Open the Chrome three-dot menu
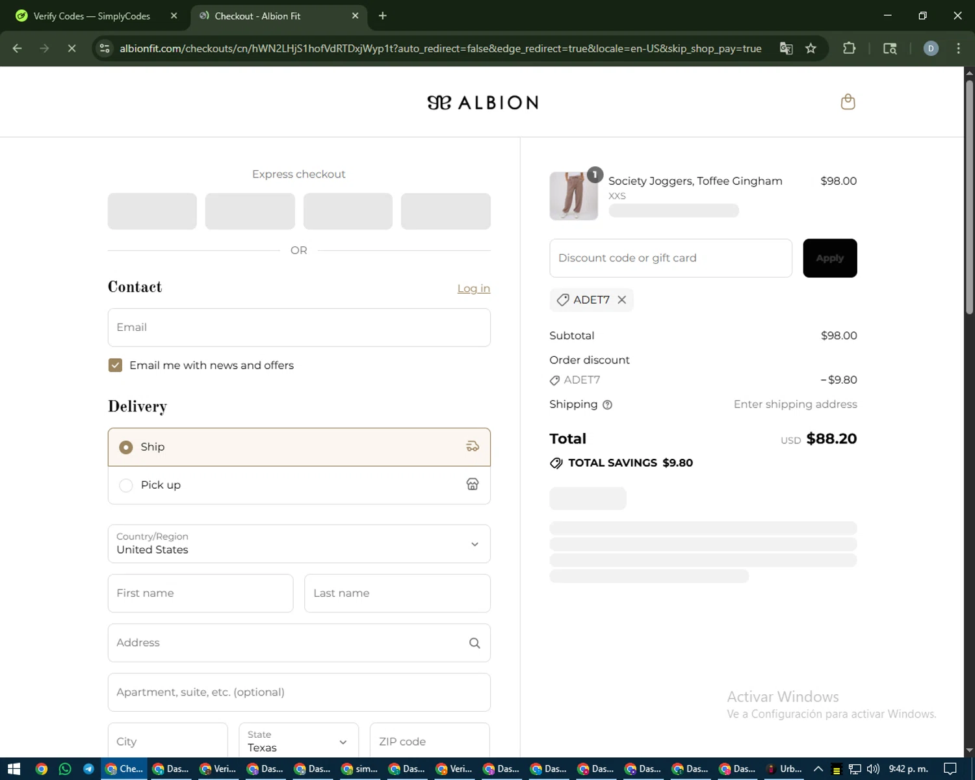The width and height of the screenshot is (975, 780). (958, 48)
